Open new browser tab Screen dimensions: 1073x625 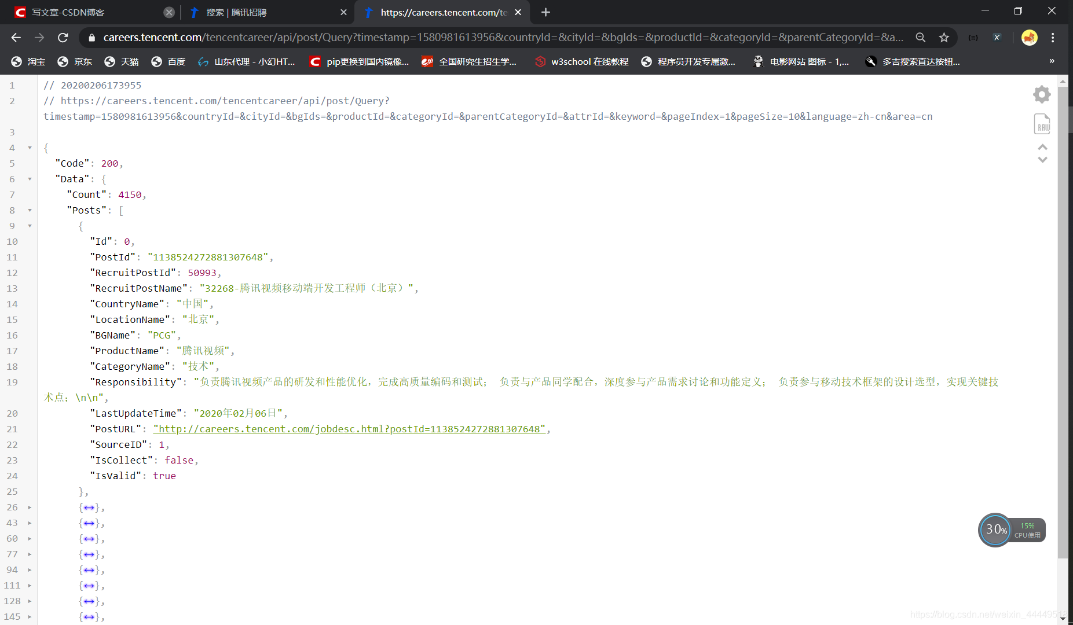545,12
